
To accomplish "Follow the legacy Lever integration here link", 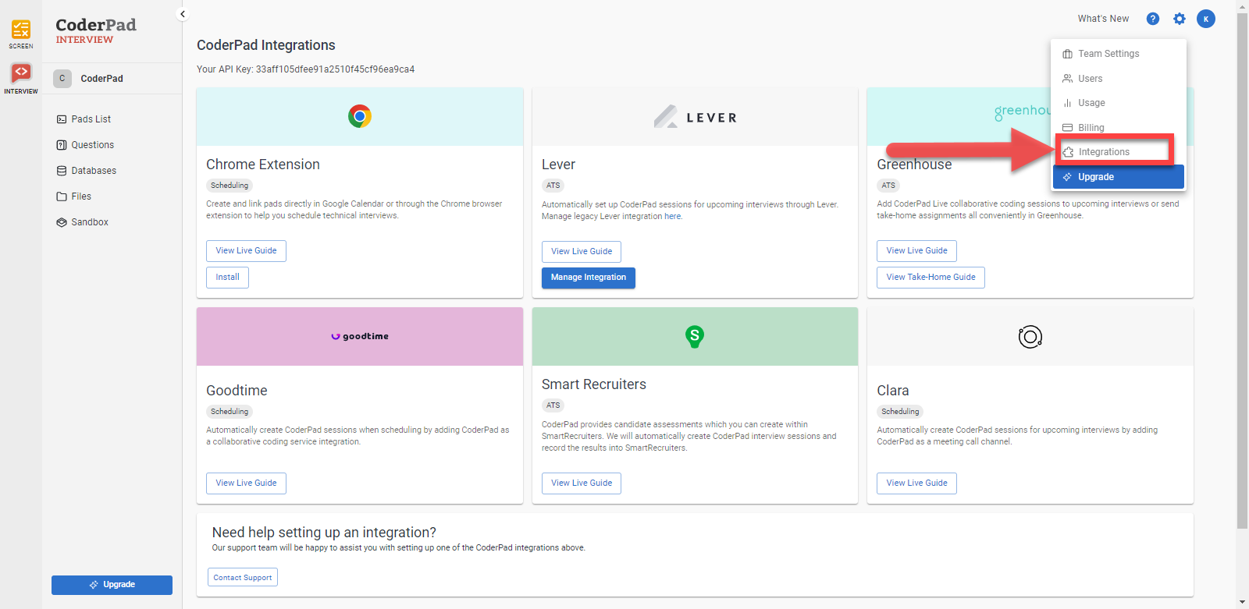I will tap(672, 217).
